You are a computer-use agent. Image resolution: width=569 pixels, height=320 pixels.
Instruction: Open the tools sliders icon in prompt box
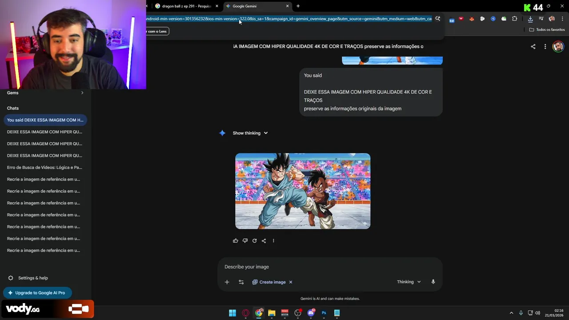(x=241, y=282)
